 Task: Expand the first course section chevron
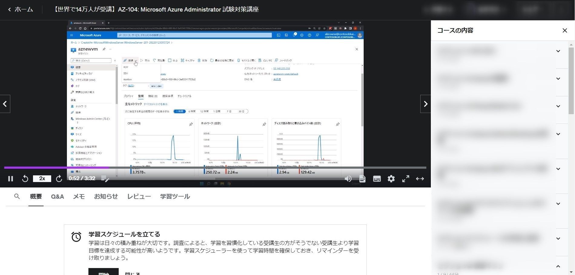558,51
